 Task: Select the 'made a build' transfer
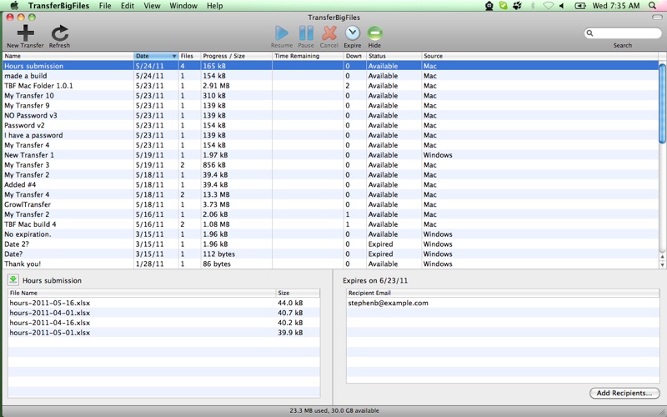point(330,76)
